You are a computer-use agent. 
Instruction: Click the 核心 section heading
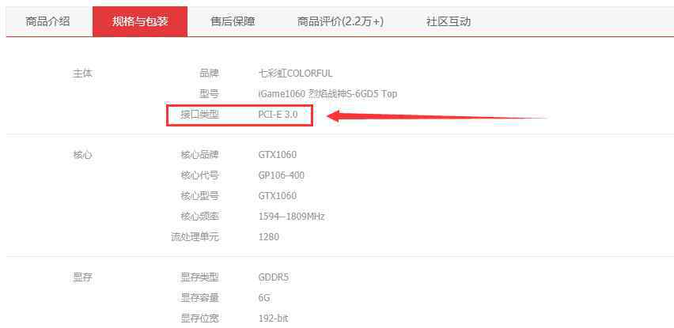[x=83, y=155]
